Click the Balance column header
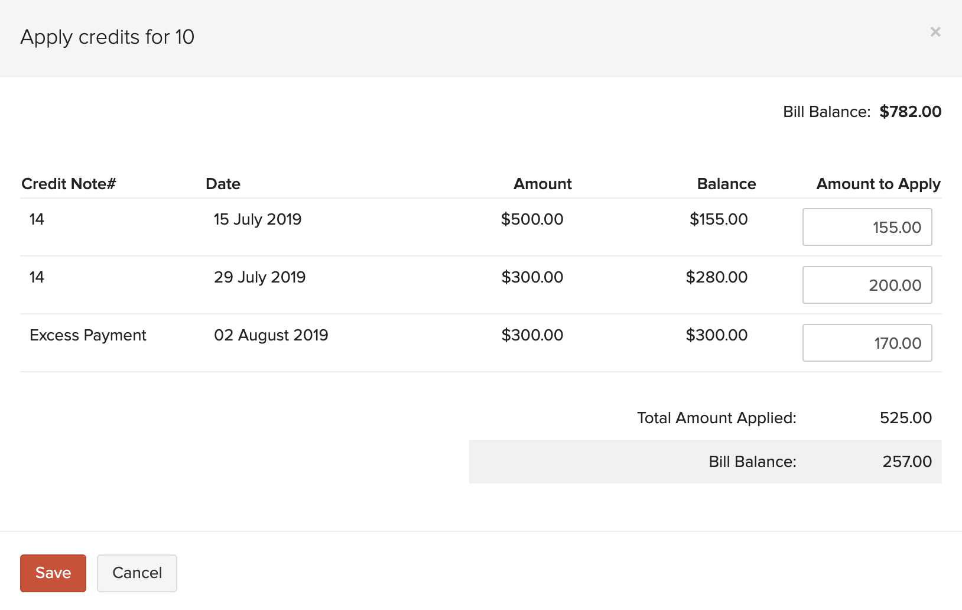Viewport: 962px width, 610px height. pos(726,184)
